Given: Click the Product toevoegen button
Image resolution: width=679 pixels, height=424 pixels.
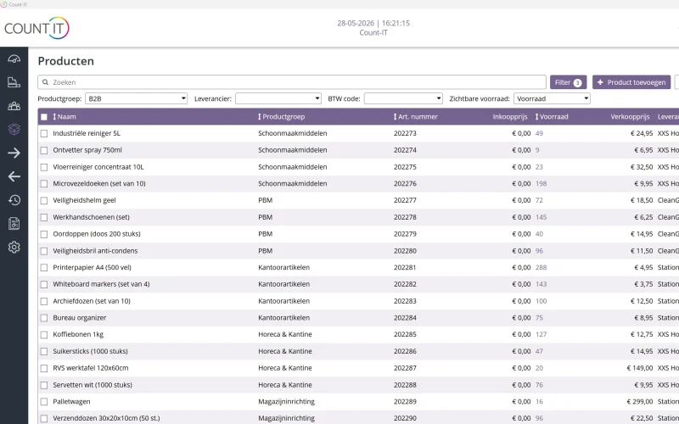Looking at the screenshot, I should click(x=631, y=82).
